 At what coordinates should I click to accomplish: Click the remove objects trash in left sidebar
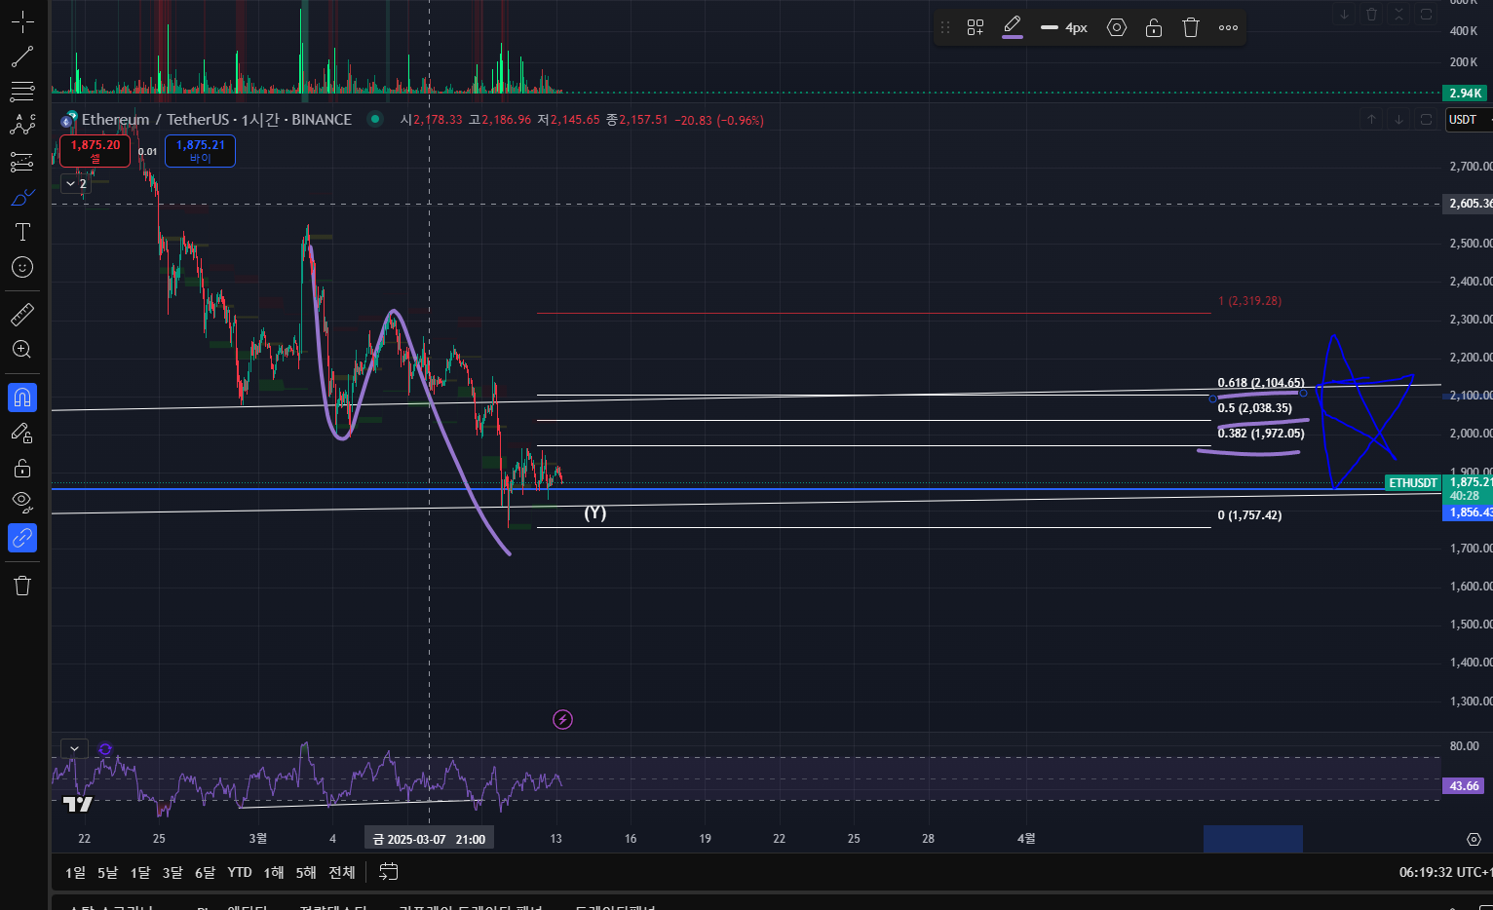[x=22, y=586]
